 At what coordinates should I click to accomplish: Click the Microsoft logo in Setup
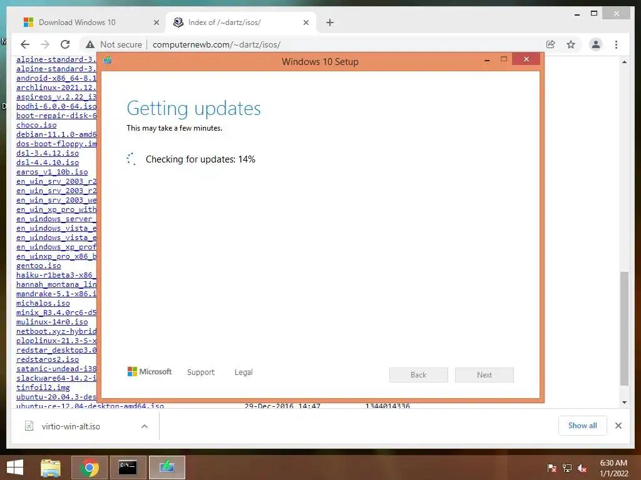[x=150, y=371]
